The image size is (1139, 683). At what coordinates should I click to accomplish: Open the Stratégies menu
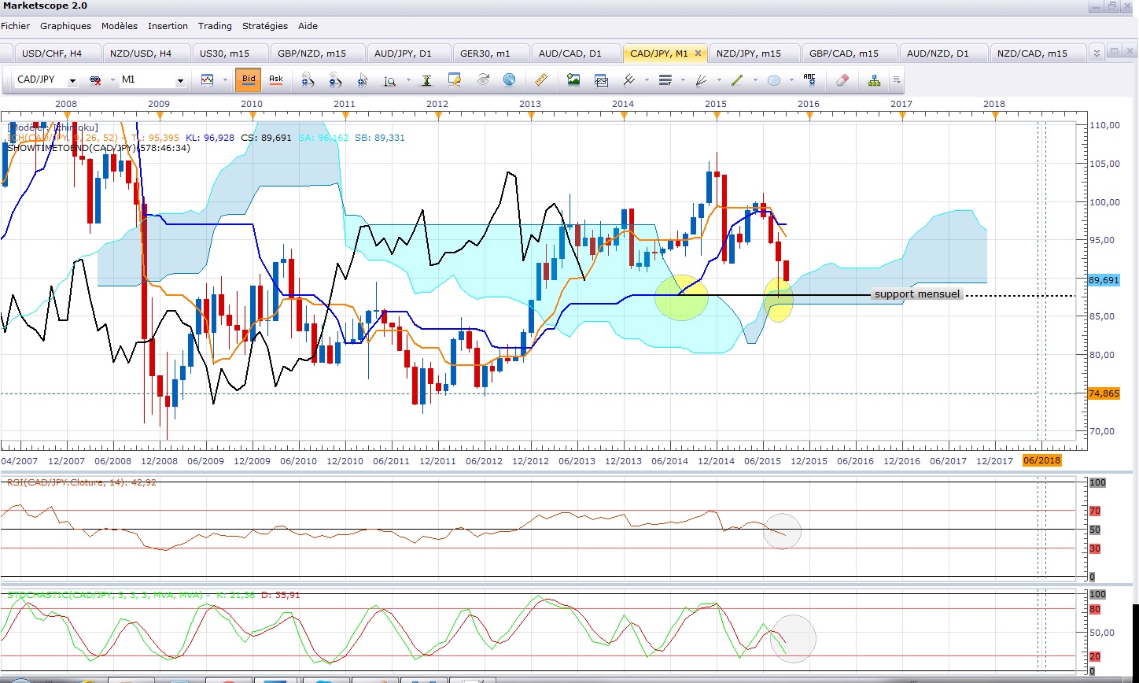click(265, 26)
